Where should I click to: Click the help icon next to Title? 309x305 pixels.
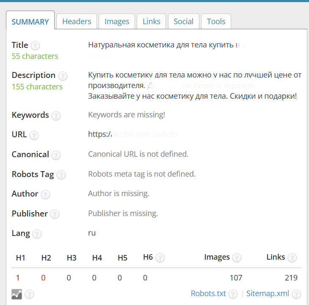36,46
